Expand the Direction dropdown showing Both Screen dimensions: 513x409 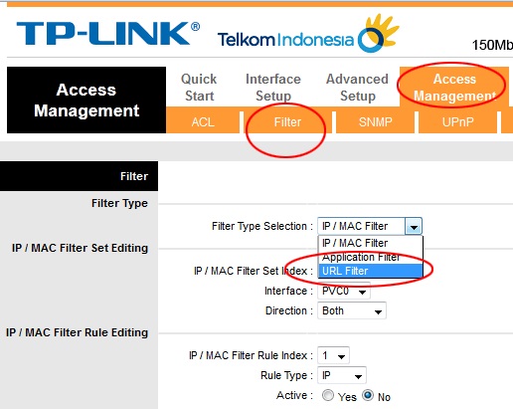tap(352, 310)
